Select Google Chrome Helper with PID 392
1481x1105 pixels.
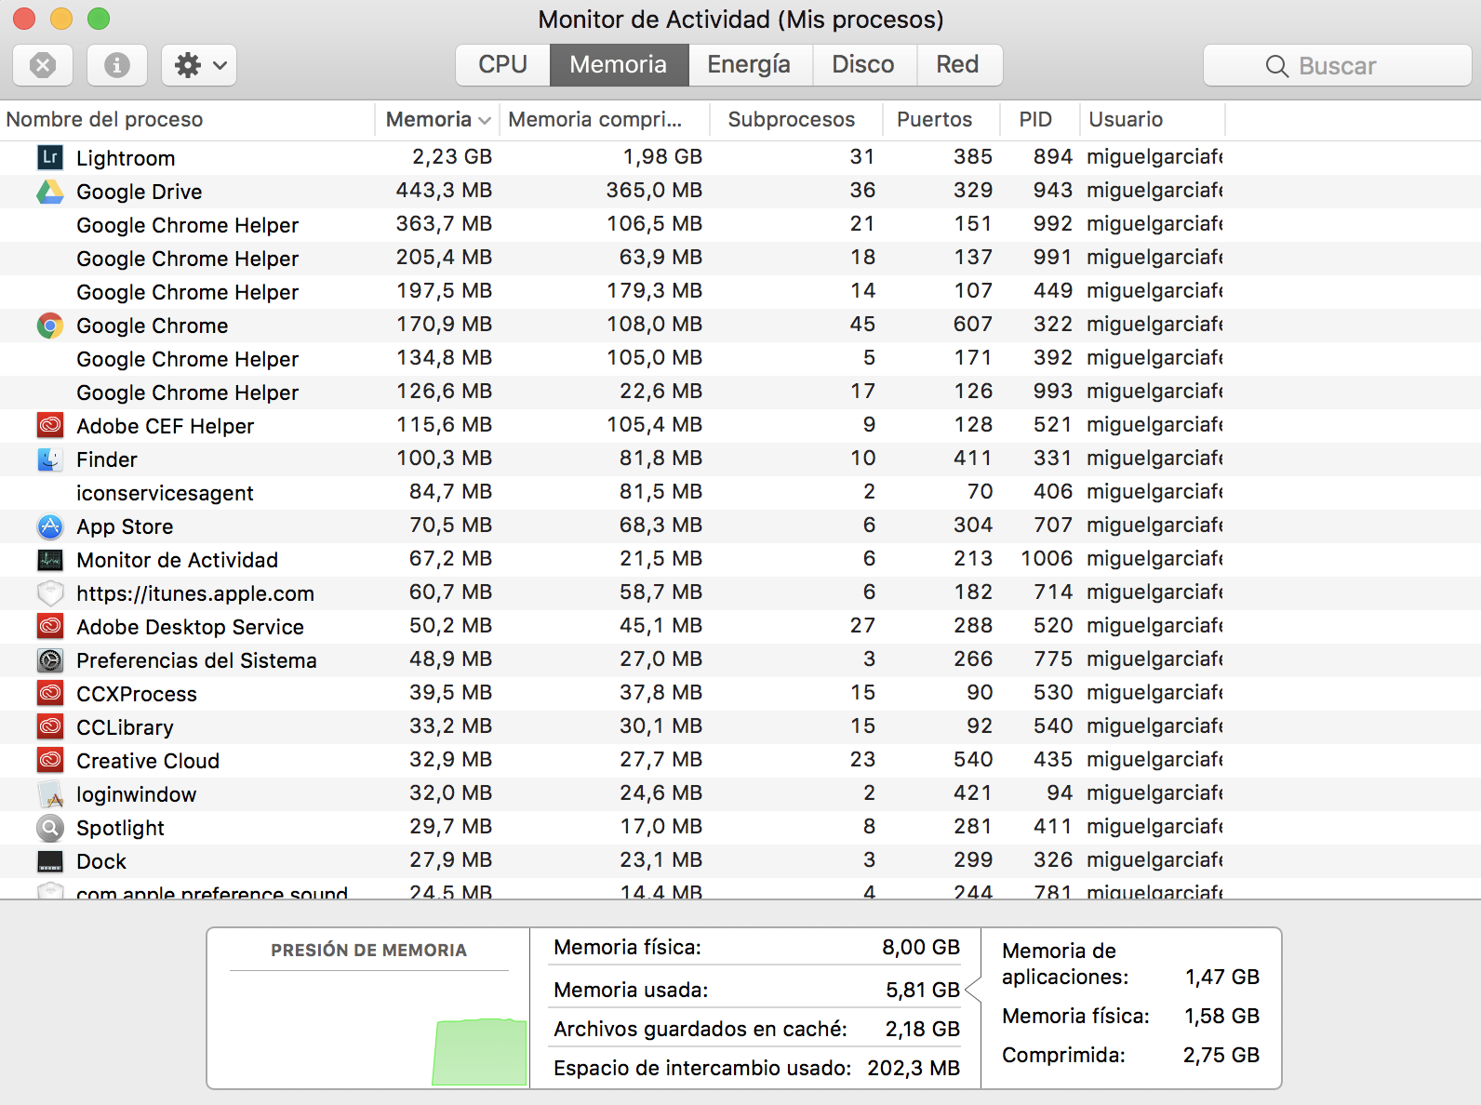tap(740, 359)
